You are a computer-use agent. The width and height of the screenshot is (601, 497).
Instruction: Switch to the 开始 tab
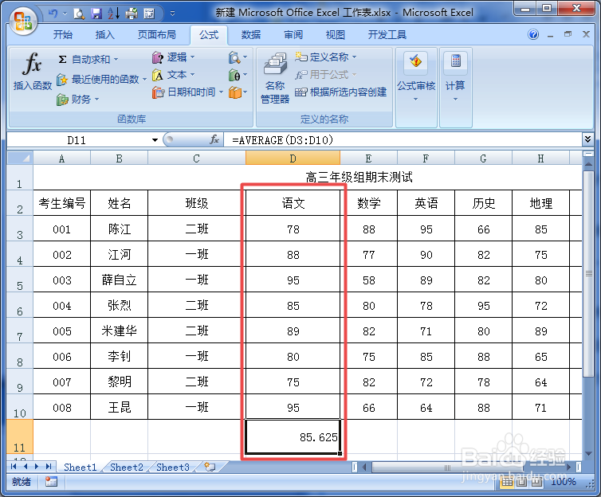click(63, 35)
